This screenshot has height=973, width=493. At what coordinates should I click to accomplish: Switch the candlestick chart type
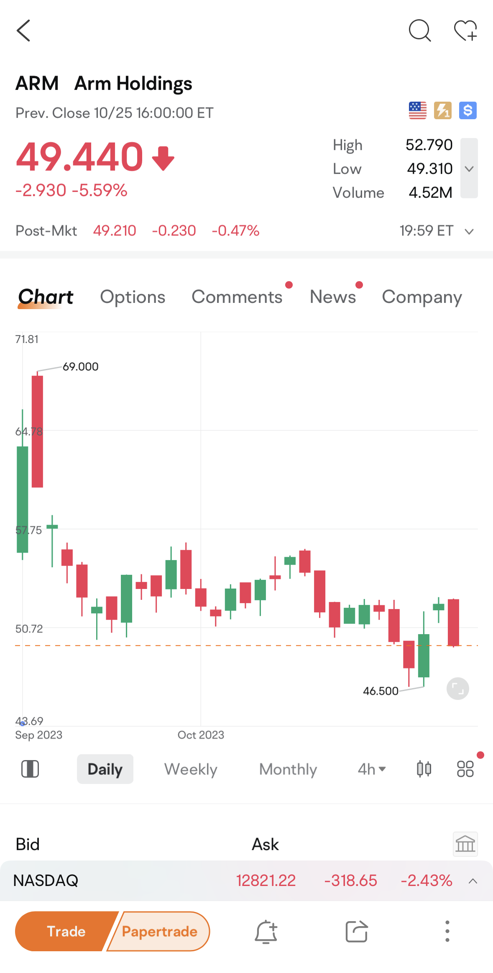click(424, 769)
